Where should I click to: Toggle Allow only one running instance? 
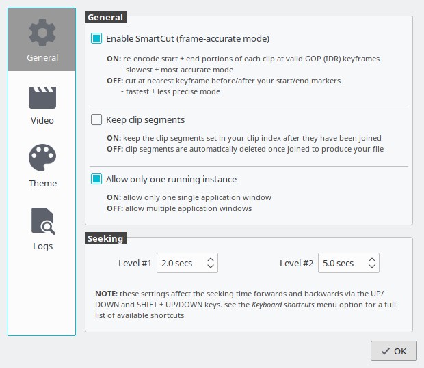tap(96, 180)
